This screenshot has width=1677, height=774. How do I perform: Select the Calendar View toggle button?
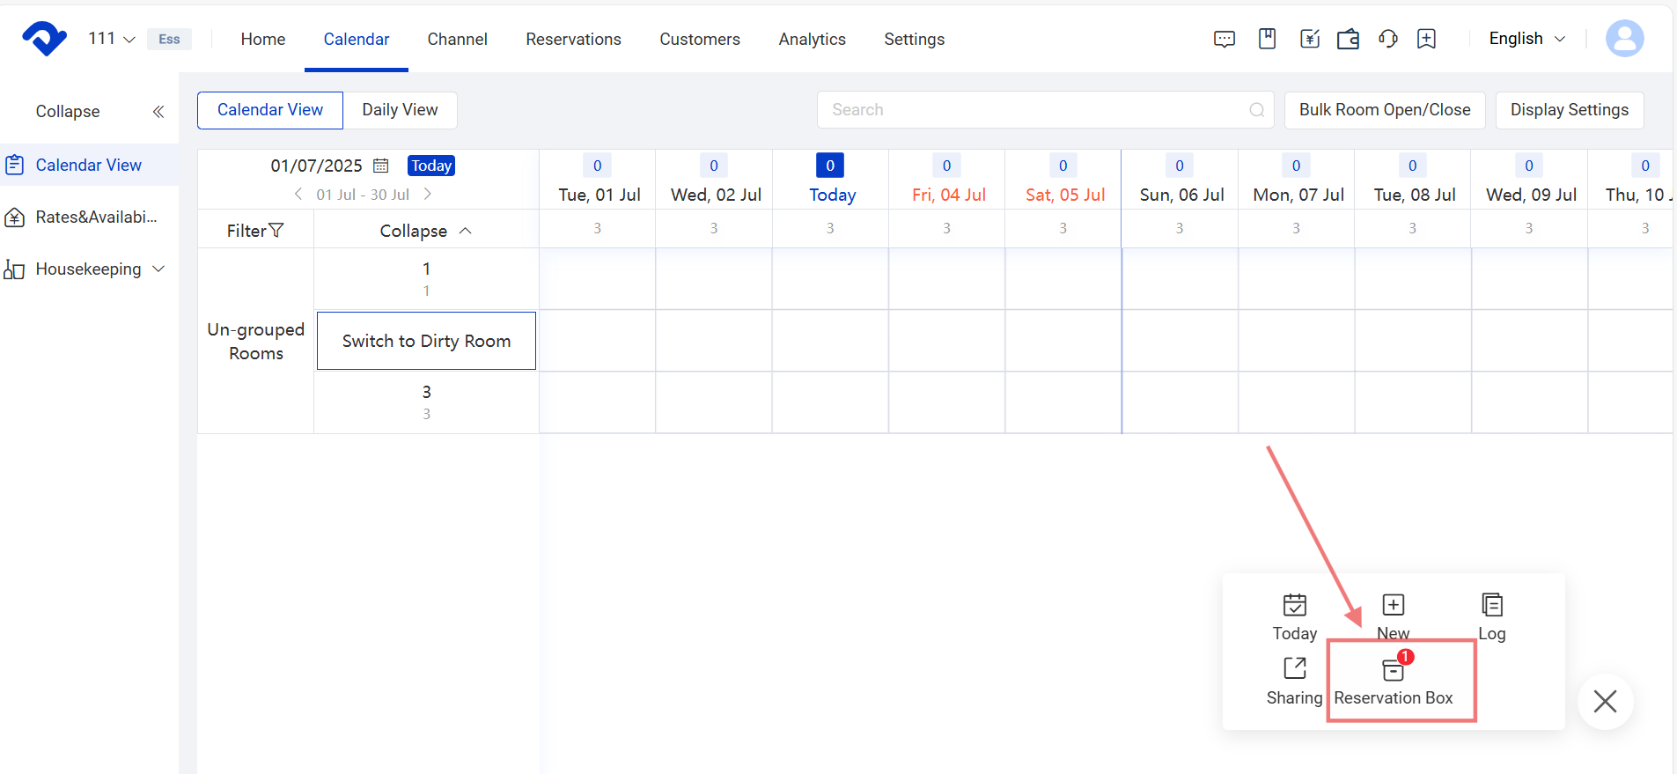coord(270,110)
